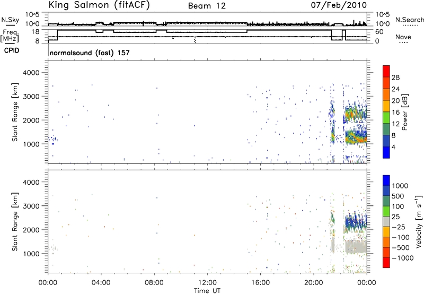This screenshot has height=294, width=424.
Task: Click the light green 12-16 dB Power swatch
Action: point(386,118)
